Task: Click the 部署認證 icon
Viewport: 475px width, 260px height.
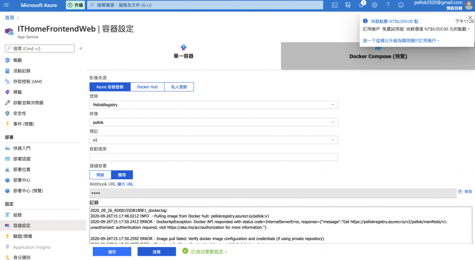Action: tap(7, 159)
